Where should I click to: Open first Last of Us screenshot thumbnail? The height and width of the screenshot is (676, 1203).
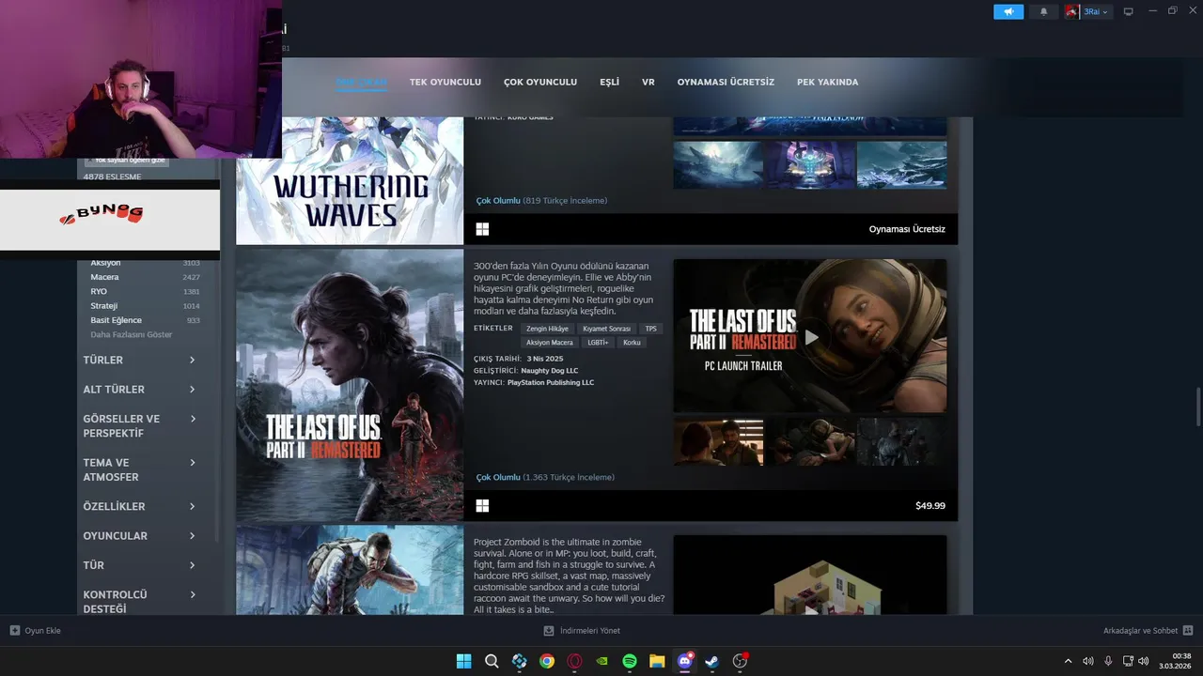tap(718, 442)
